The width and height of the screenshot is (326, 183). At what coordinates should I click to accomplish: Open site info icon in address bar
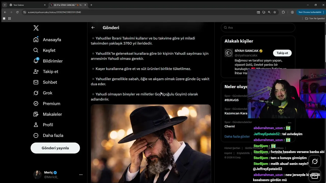click(x=24, y=12)
